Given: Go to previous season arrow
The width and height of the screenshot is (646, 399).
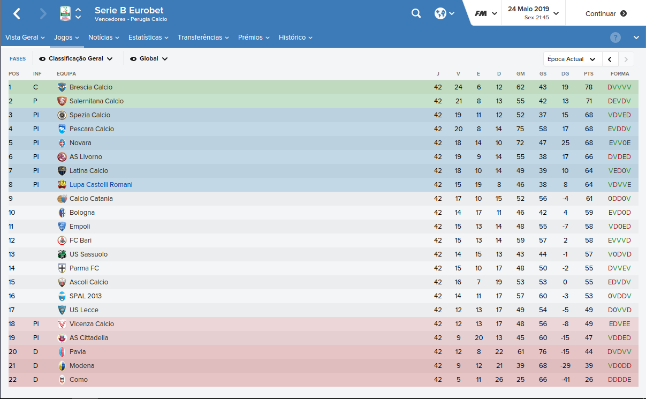Looking at the screenshot, I should (610, 59).
